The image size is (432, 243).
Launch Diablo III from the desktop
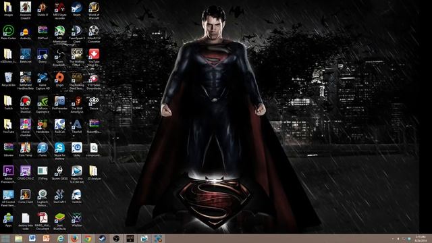pyautogui.click(x=43, y=9)
